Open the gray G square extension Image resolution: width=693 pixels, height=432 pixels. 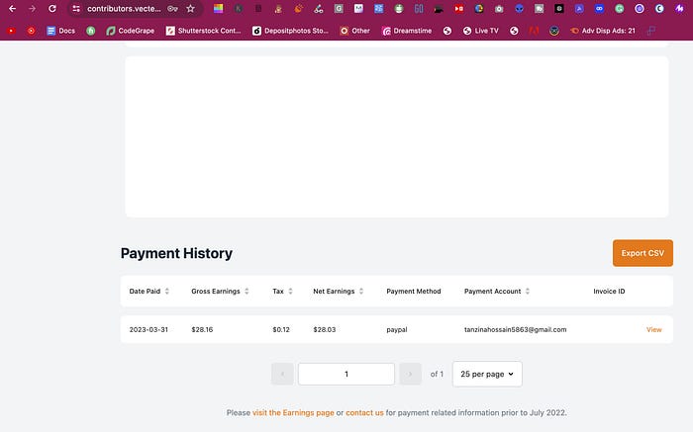tap(339, 8)
